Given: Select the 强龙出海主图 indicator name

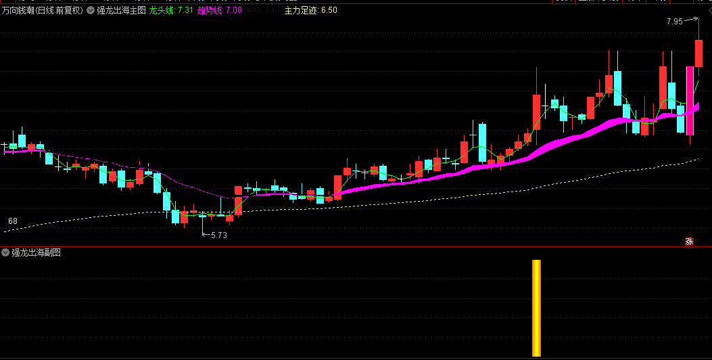Looking at the screenshot, I should (x=121, y=10).
